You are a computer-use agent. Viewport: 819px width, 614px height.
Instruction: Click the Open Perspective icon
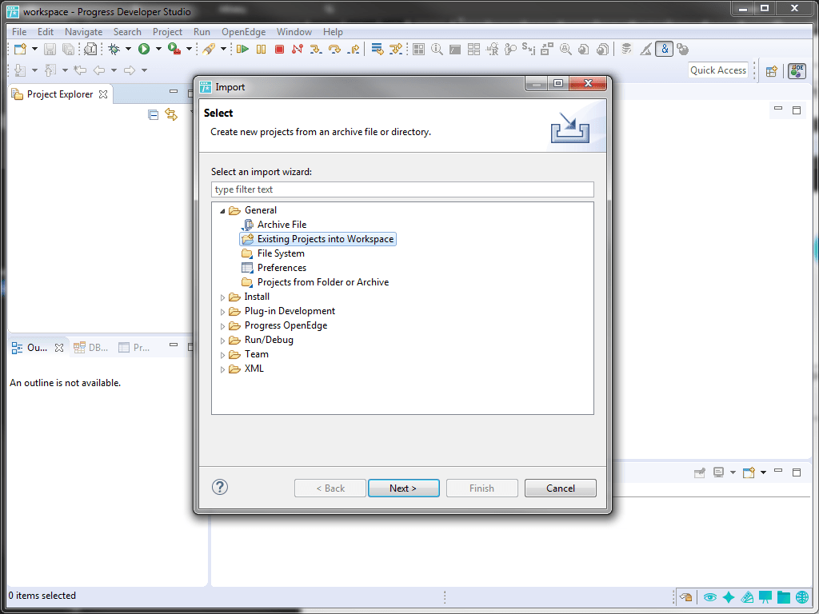pyautogui.click(x=772, y=71)
